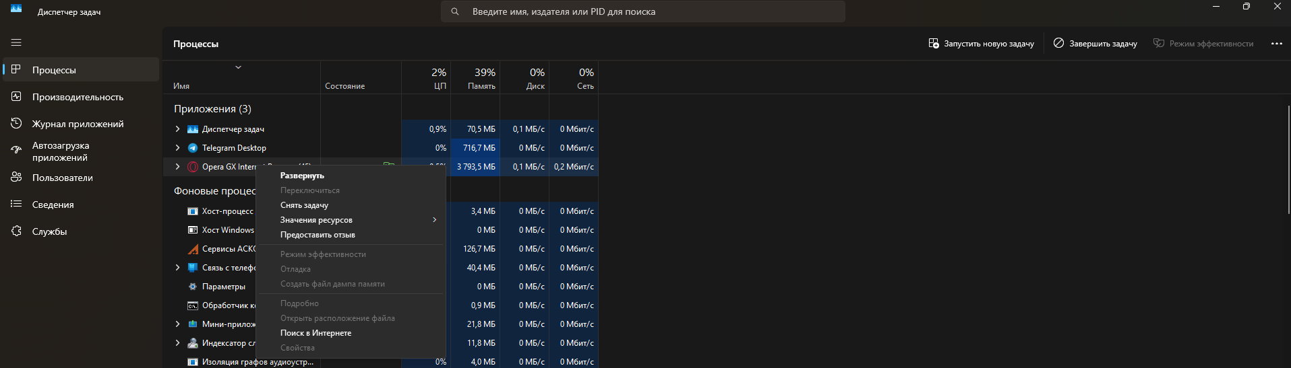
Task: Click the search field for name or PID
Action: [642, 11]
